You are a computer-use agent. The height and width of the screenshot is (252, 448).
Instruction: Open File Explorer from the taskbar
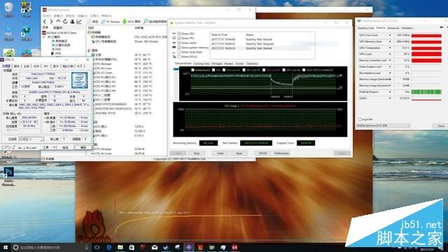(x=120, y=247)
